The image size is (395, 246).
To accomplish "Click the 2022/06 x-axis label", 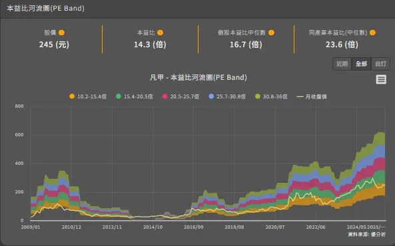I will pyautogui.click(x=316, y=227).
